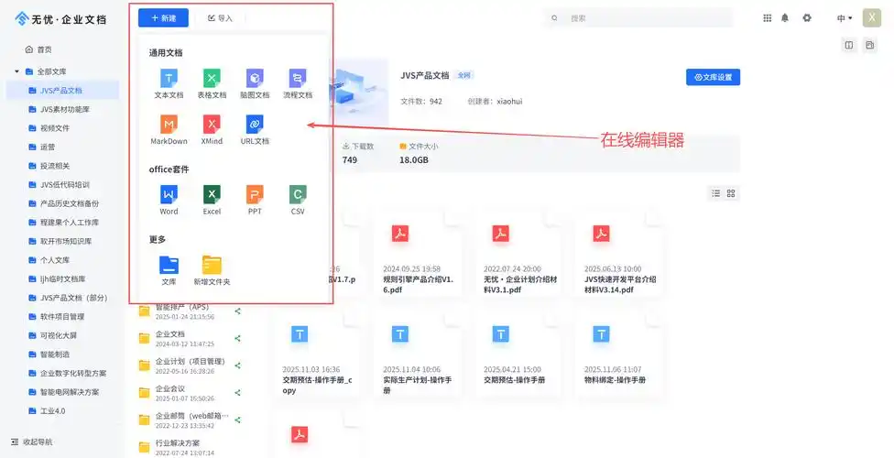The image size is (894, 458).
Task: Open 规则引擎产品介绍V1.6.pdf file
Action: point(418,256)
